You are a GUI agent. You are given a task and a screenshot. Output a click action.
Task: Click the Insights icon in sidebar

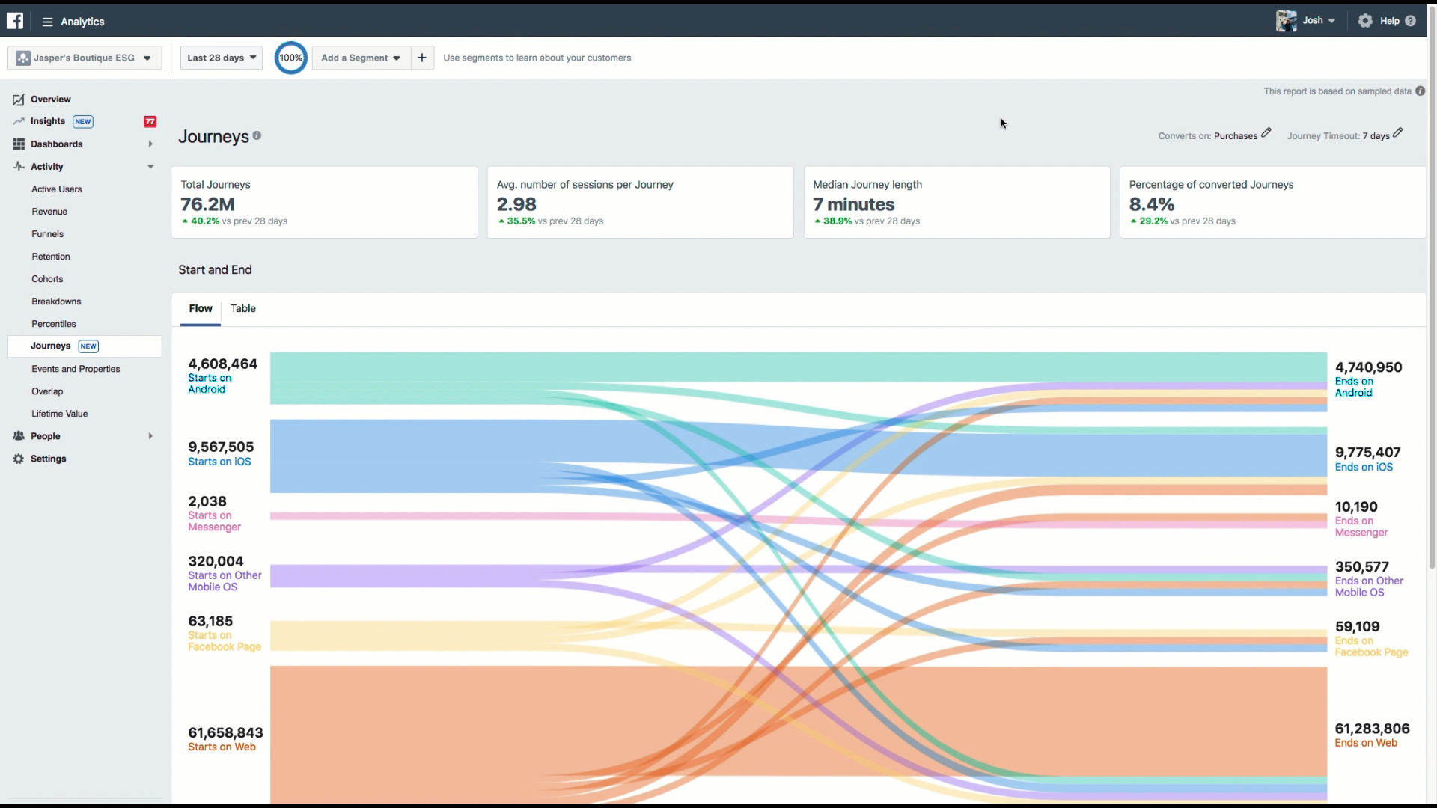pos(18,120)
